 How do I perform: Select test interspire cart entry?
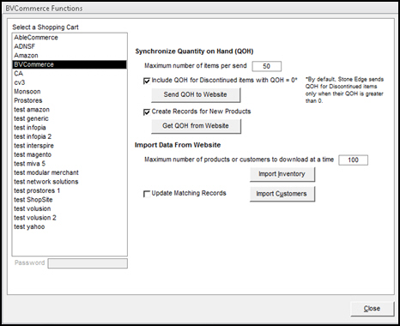(x=70, y=146)
